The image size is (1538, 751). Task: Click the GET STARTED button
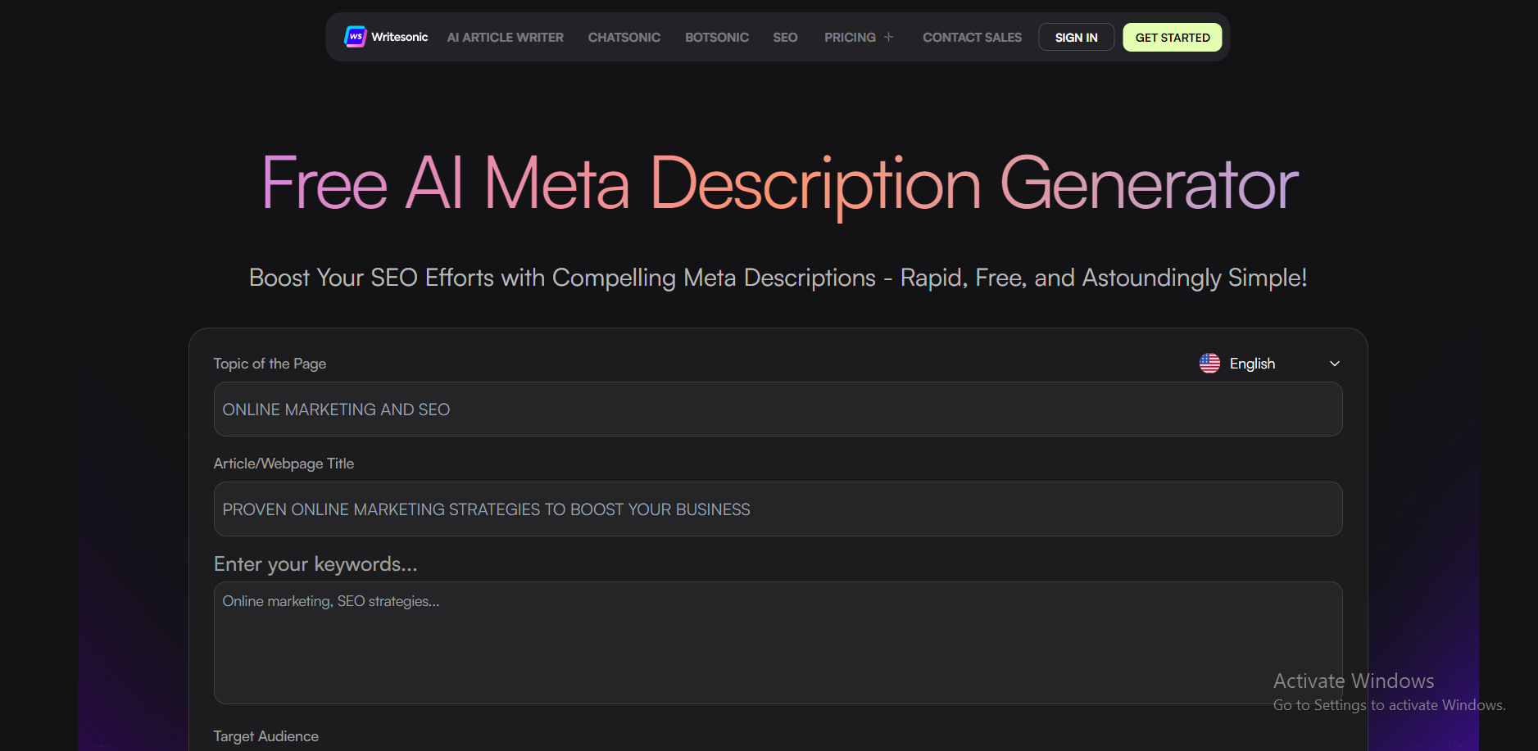[1172, 37]
